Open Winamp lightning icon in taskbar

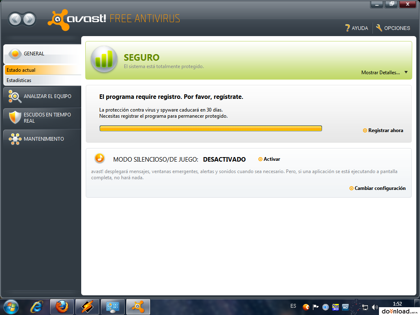pos(87,307)
